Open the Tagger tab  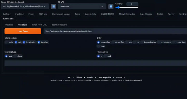pyautogui.click(x=171, y=14)
